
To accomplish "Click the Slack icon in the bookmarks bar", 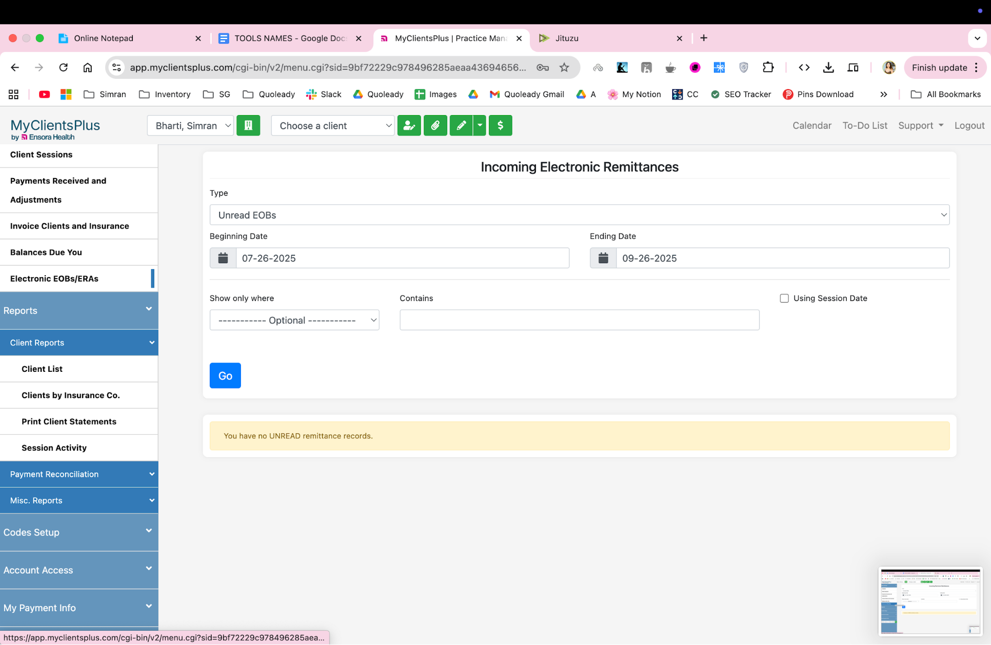I will (x=311, y=94).
